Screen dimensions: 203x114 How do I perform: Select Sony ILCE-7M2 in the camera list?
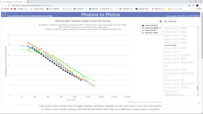(175, 59)
